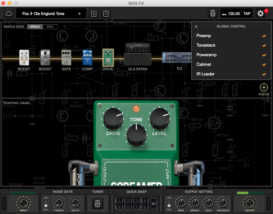Select the blue EQ rack unit
273x214 pixels.
[177, 57]
